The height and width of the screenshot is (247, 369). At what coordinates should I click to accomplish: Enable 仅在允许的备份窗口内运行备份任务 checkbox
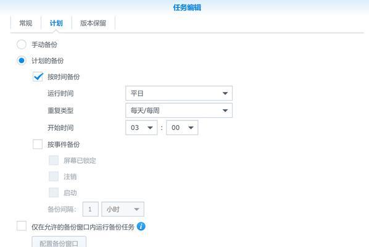point(22,226)
